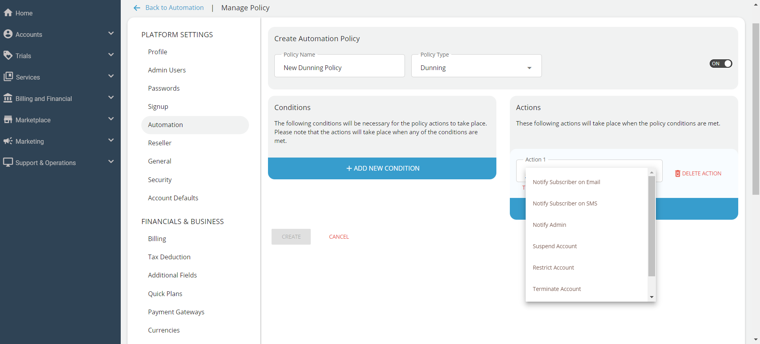Open Signup settings
Screen dimensions: 760x344
pos(158,106)
